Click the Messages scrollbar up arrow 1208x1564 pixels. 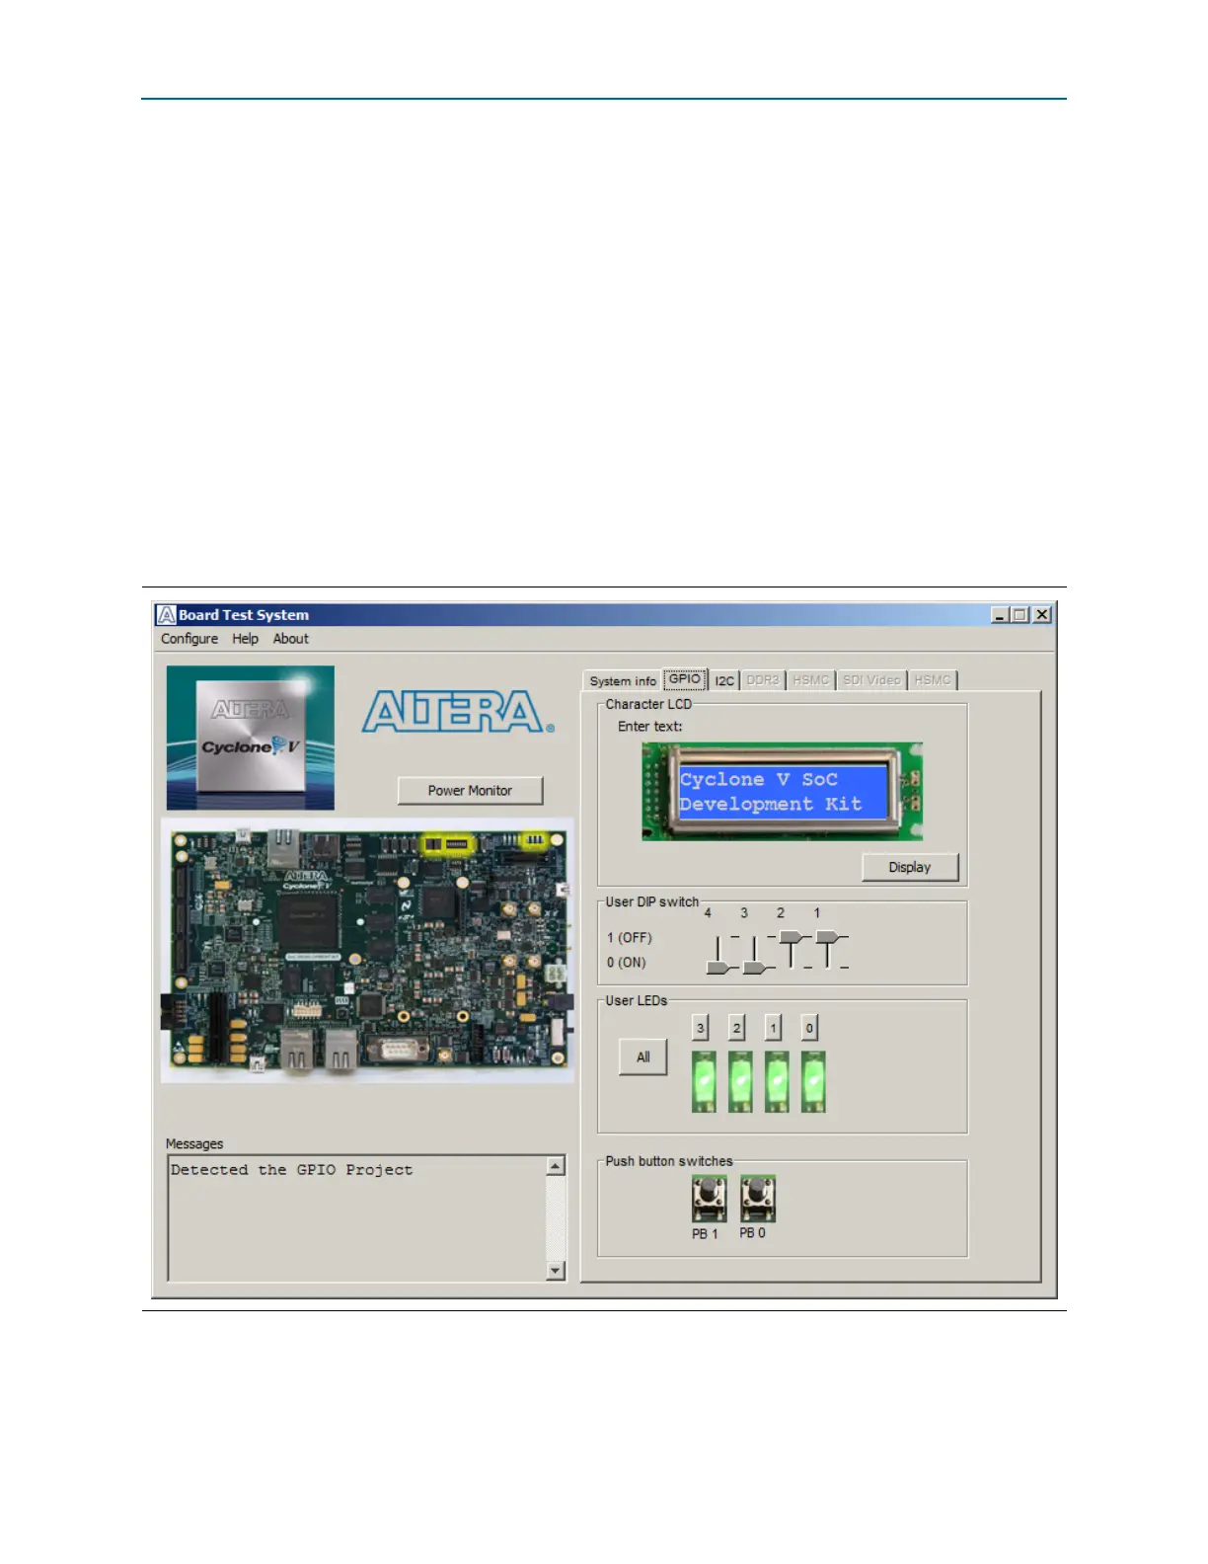pyautogui.click(x=556, y=1166)
